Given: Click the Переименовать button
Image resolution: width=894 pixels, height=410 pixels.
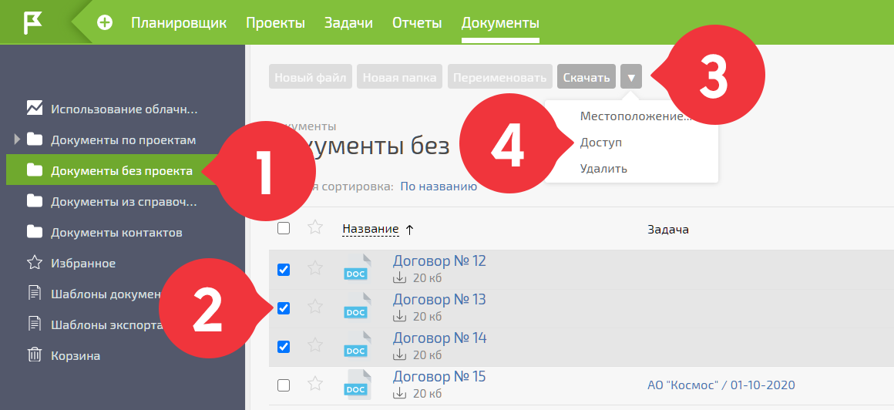Looking at the screenshot, I should point(500,76).
